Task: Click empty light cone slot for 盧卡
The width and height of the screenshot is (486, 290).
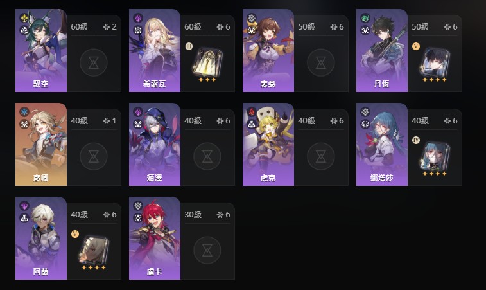Action: point(207,250)
